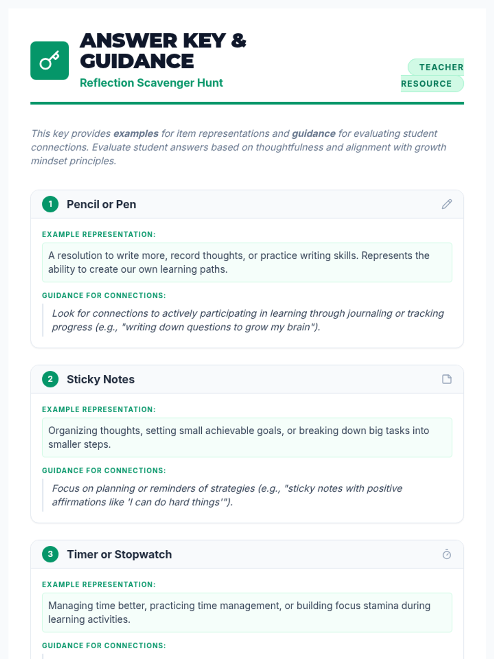Open the Timer or Stopwatch section heading
This screenshot has width=494, height=659.
[x=119, y=554]
